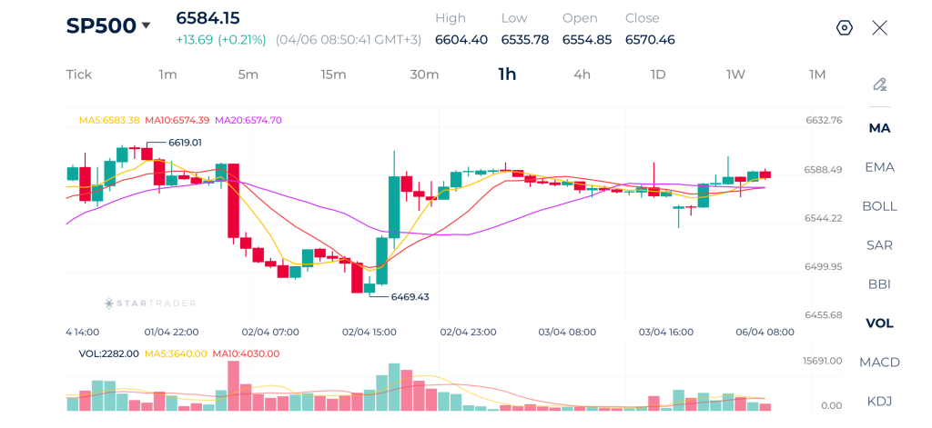Show the KDJ indicator panel
Screen dimensions: 932x428
(x=880, y=402)
